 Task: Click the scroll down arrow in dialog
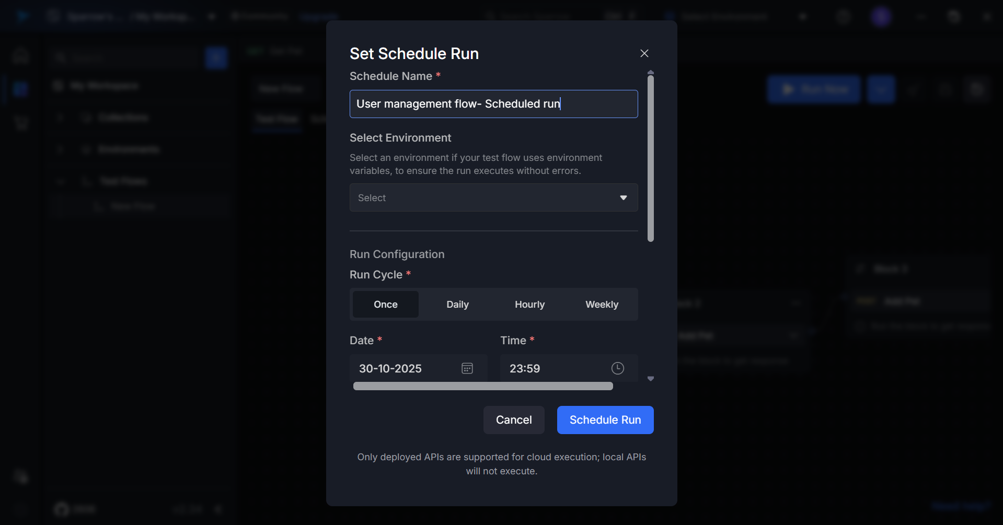(651, 379)
